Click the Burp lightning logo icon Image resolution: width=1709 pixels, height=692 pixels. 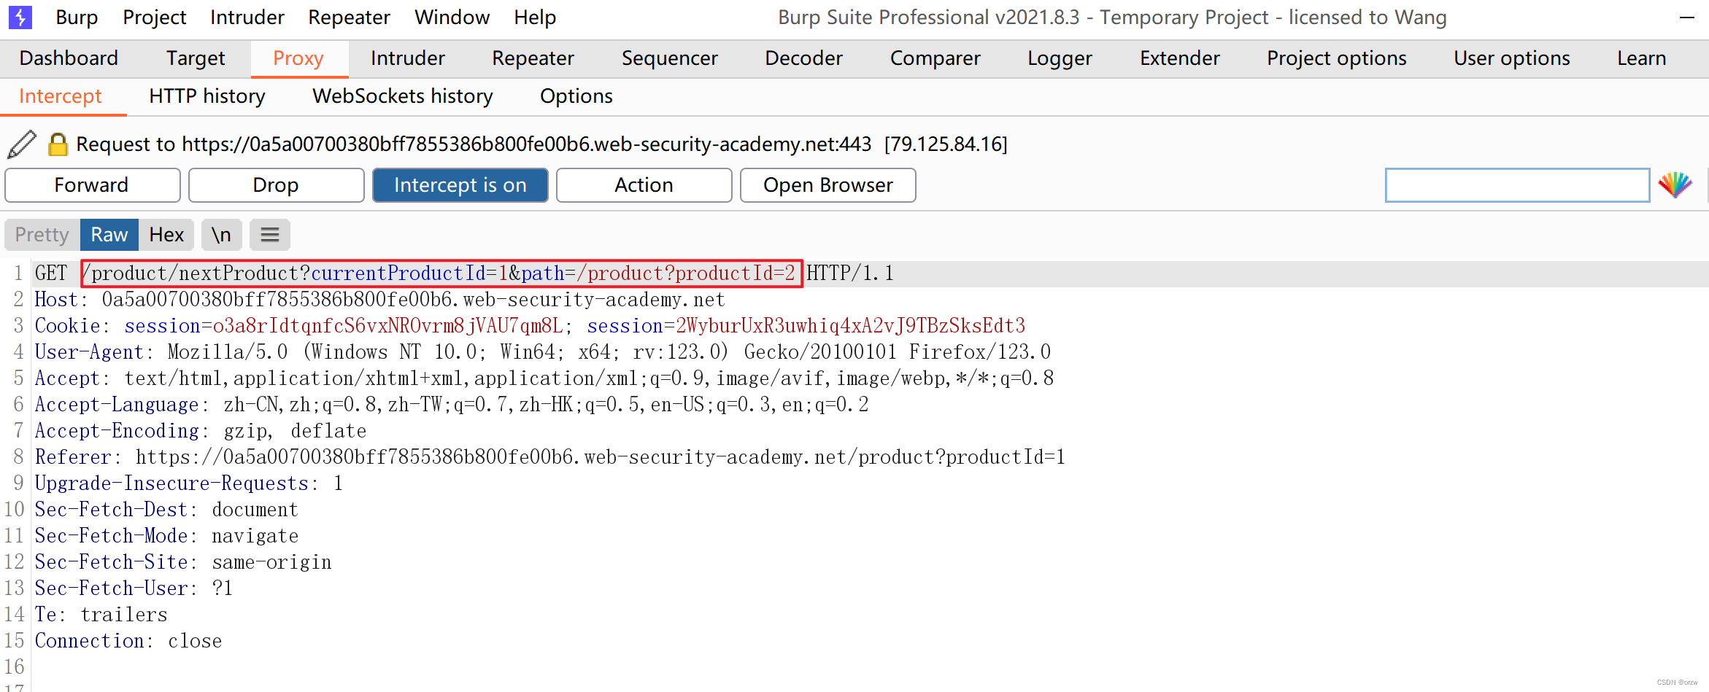click(x=20, y=17)
